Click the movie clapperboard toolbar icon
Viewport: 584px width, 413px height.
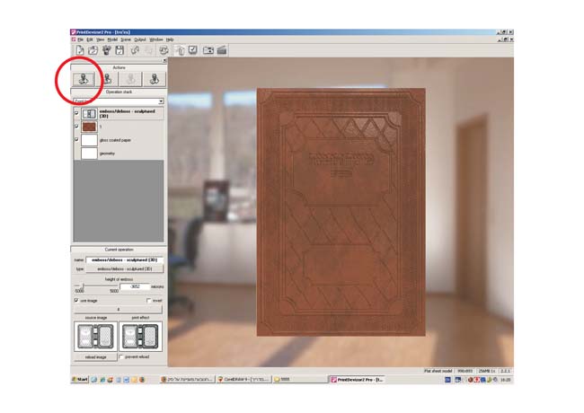[x=222, y=50]
